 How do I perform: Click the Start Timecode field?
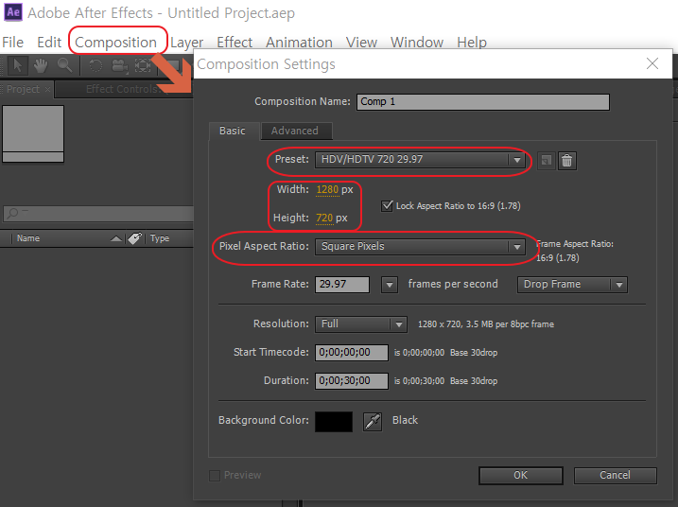coord(352,353)
